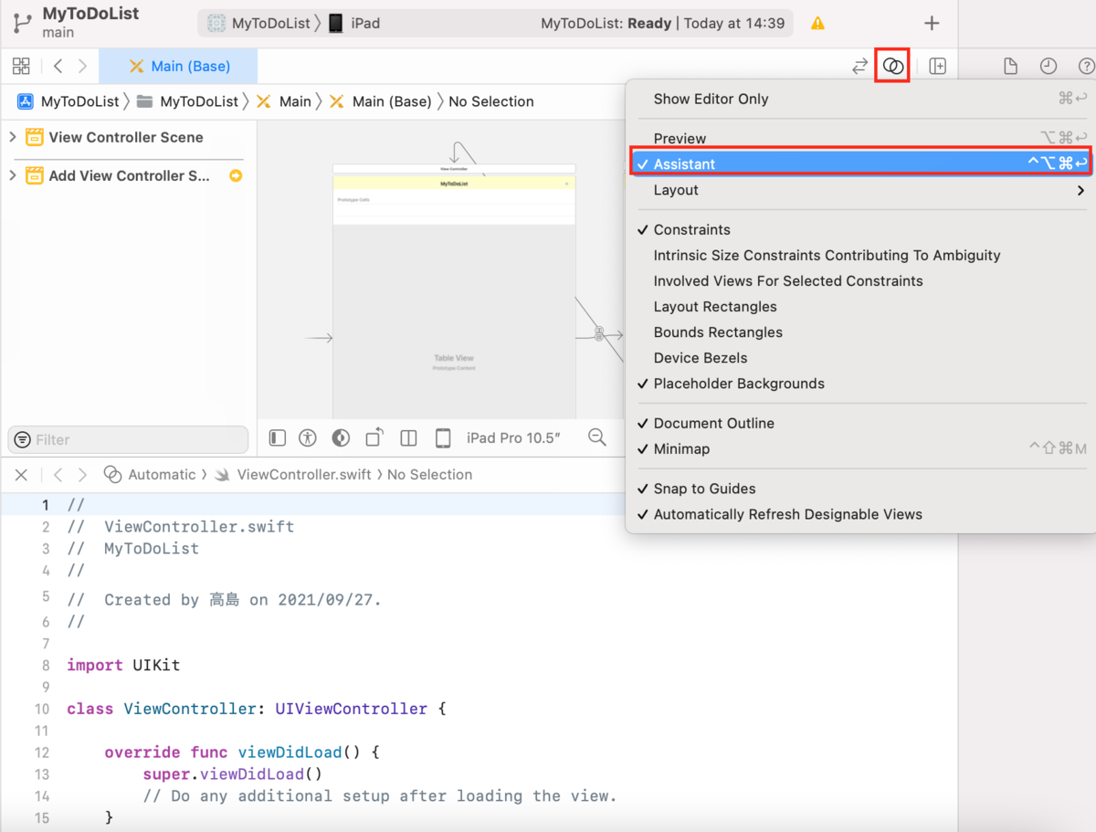Close the assistant editor with the X
This screenshot has width=1096, height=832.
22,475
